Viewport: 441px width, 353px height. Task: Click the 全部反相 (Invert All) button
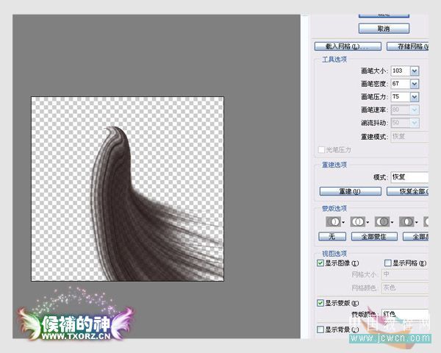416,237
